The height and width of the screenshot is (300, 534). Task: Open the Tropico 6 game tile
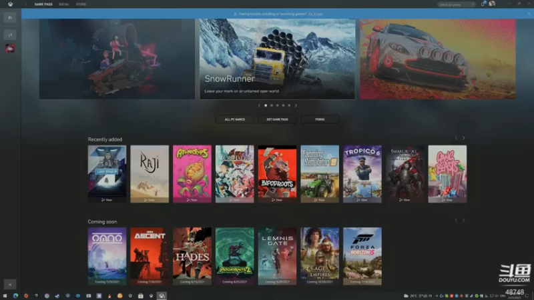click(x=362, y=174)
